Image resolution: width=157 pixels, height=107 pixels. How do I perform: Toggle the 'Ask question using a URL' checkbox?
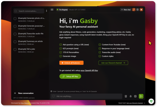(61, 44)
